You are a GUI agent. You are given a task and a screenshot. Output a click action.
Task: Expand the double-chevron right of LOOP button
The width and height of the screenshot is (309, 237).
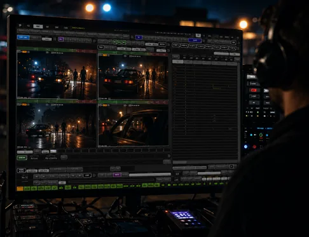pos(94,175)
